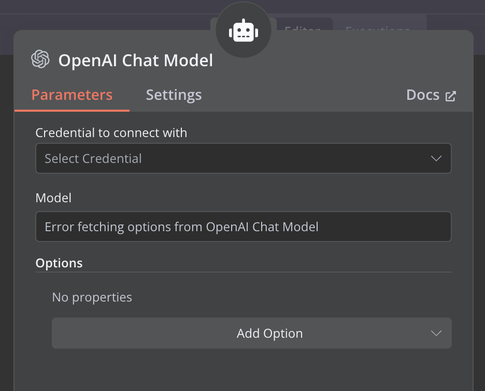The image size is (485, 391).
Task: Open the Settings tab
Action: 174,95
